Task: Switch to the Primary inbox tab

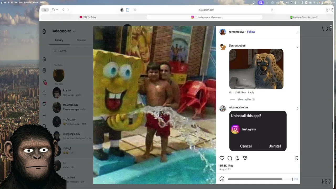Action: (x=59, y=40)
